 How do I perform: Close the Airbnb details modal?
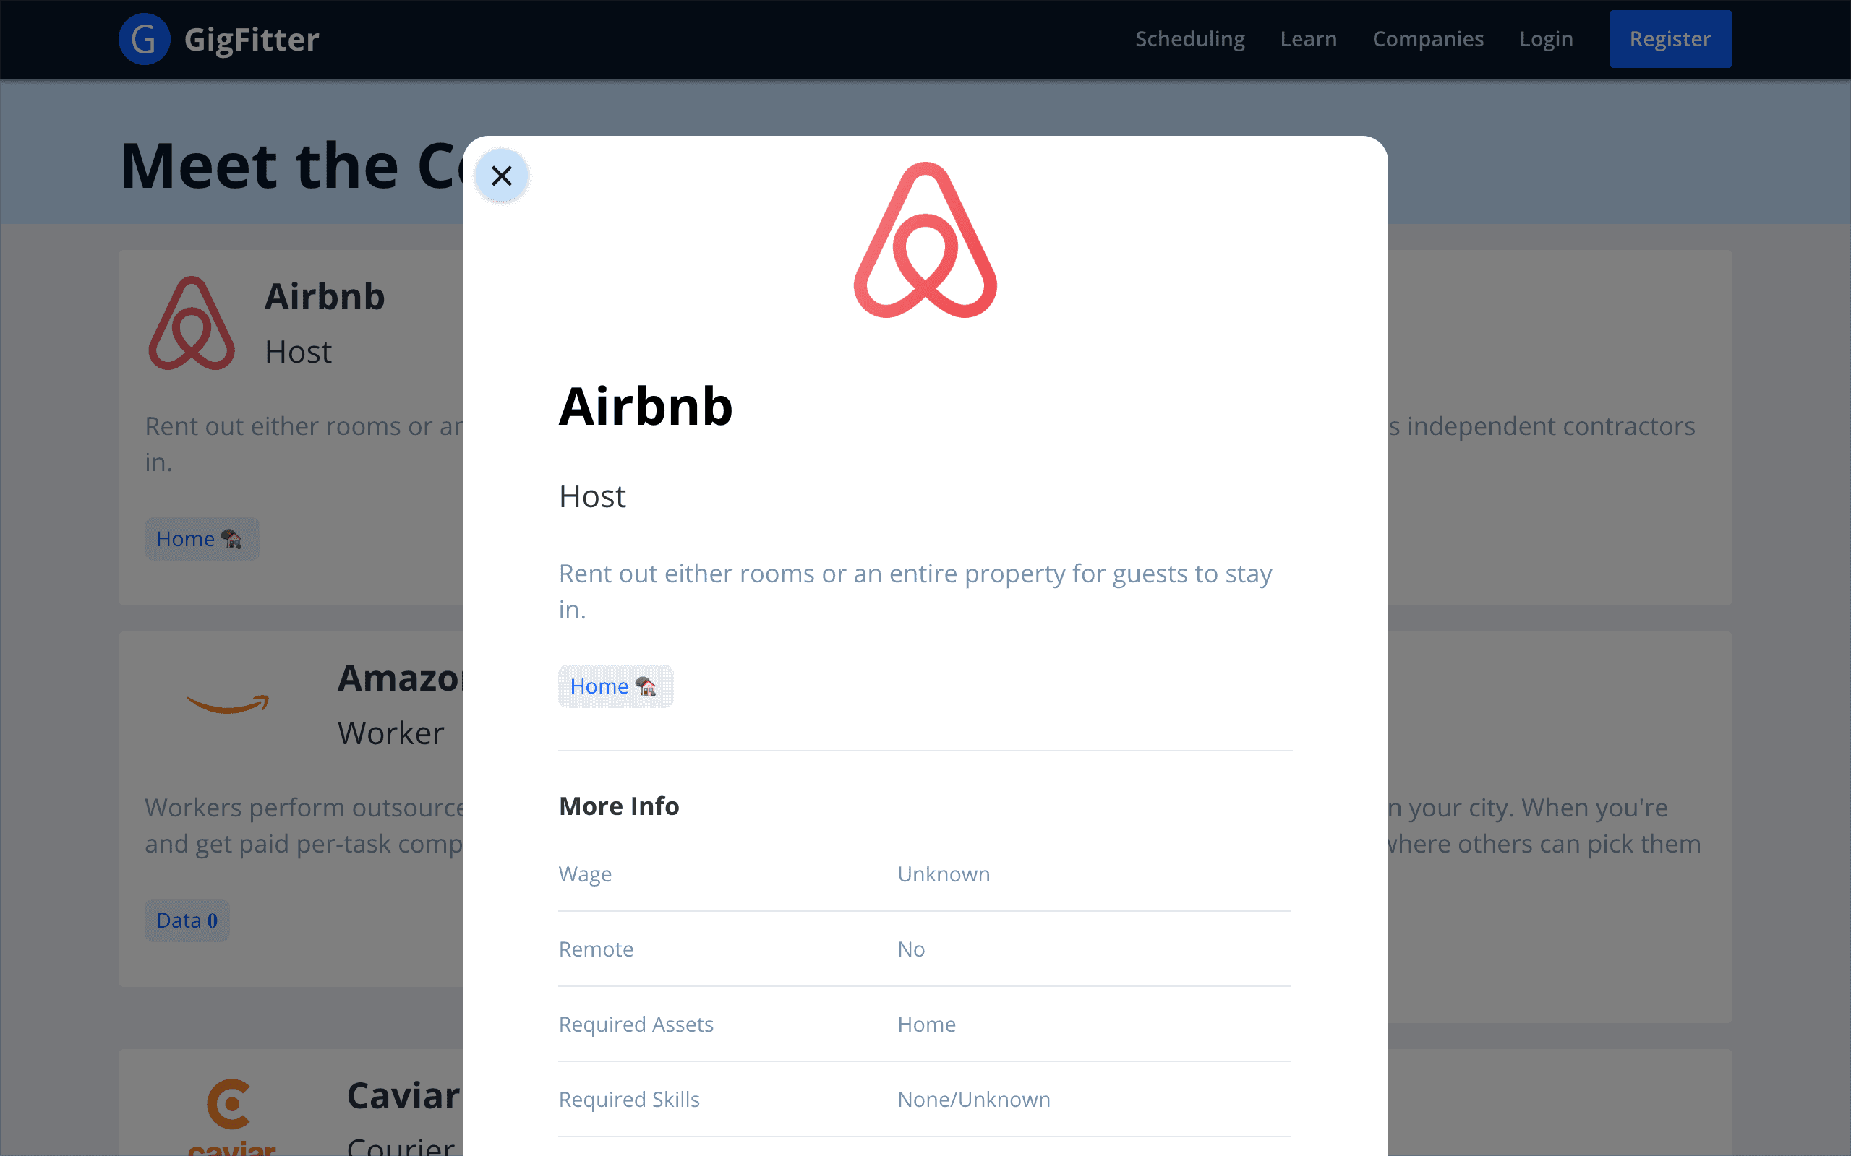501,176
